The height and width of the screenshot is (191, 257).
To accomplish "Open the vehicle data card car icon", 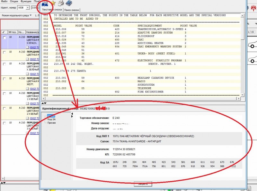I will click(45, 4).
